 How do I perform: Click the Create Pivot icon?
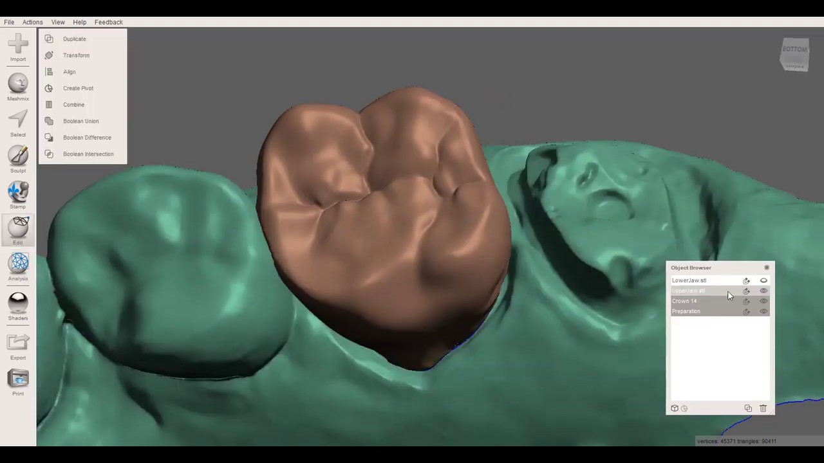(49, 88)
